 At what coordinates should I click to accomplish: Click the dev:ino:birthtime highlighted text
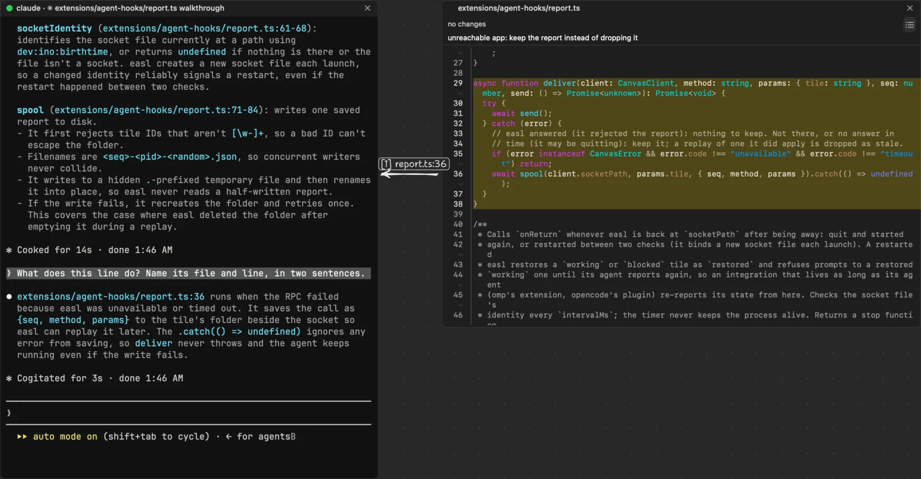62,52
